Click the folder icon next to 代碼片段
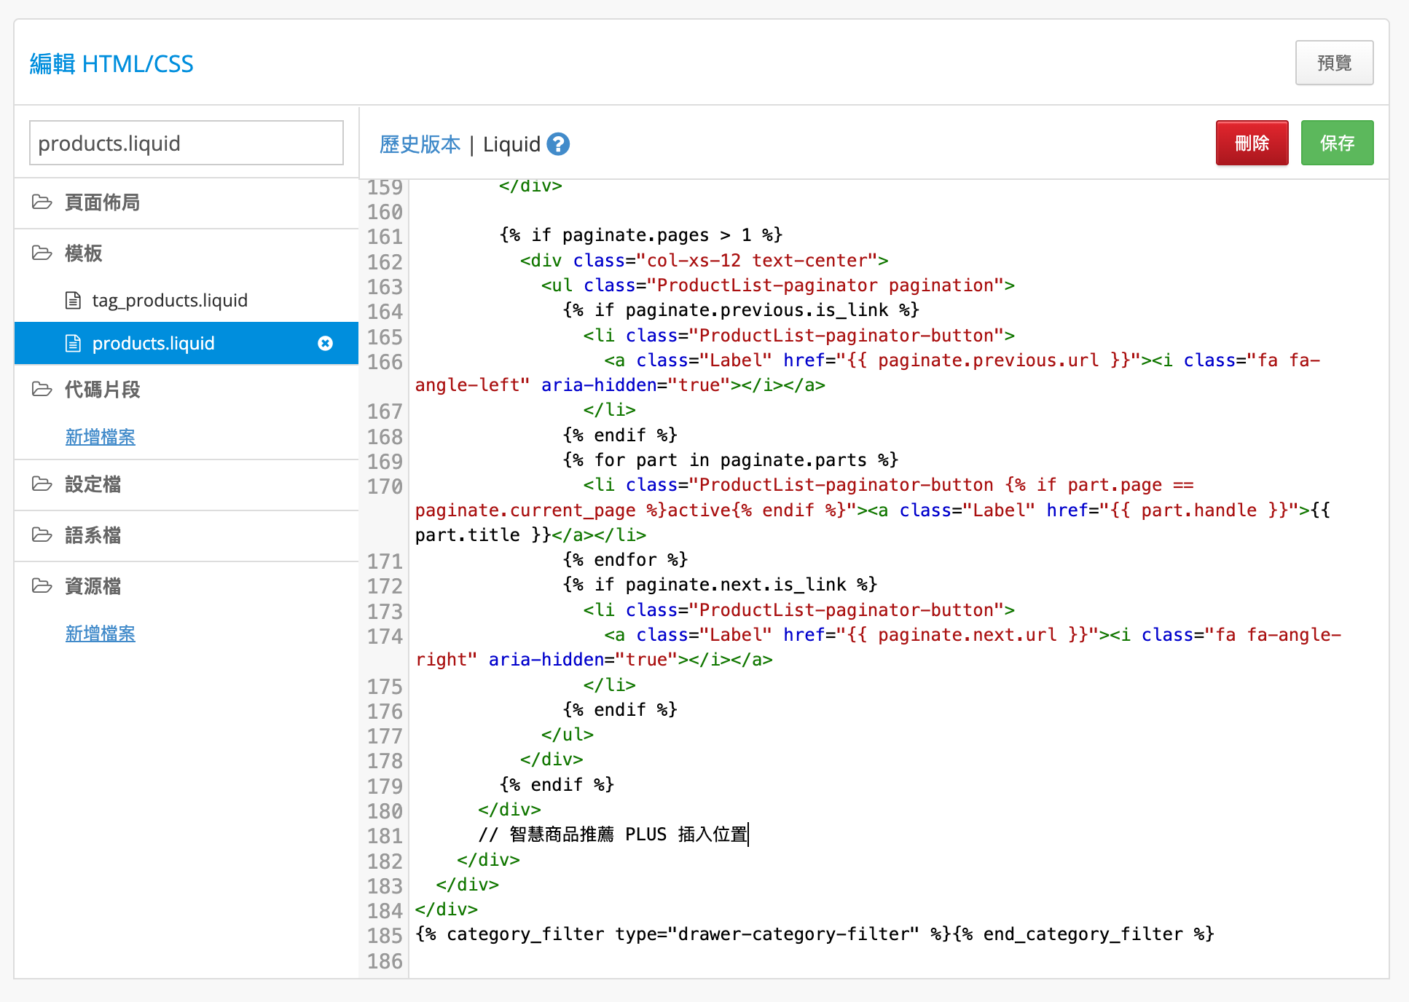 click(x=42, y=390)
